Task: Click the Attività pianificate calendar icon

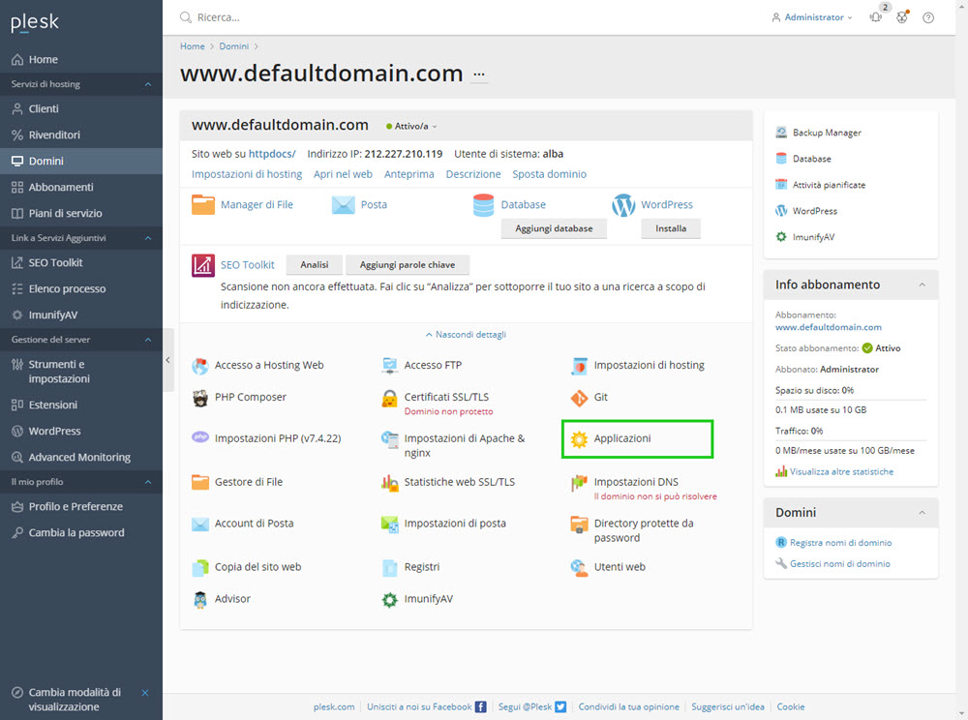Action: pyautogui.click(x=781, y=185)
